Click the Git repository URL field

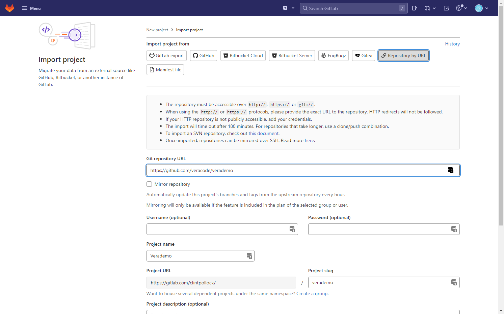pyautogui.click(x=303, y=170)
